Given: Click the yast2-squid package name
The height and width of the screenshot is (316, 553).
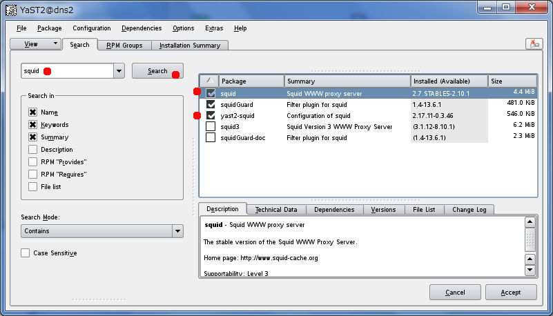Looking at the screenshot, I should click(237, 115).
